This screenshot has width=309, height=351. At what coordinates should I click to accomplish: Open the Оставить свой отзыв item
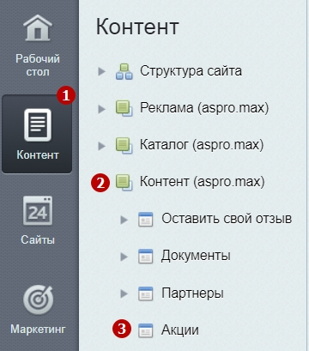[x=227, y=219]
